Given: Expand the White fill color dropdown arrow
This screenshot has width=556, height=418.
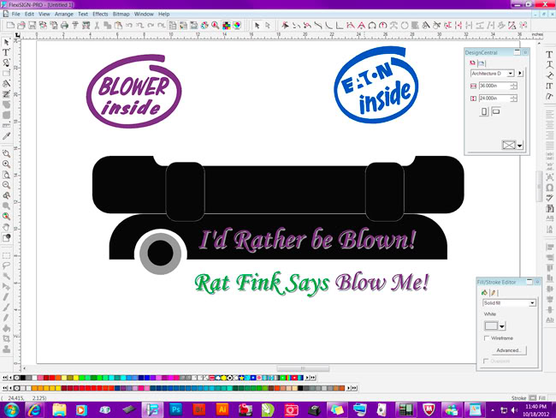Looking at the screenshot, I should tap(502, 326).
